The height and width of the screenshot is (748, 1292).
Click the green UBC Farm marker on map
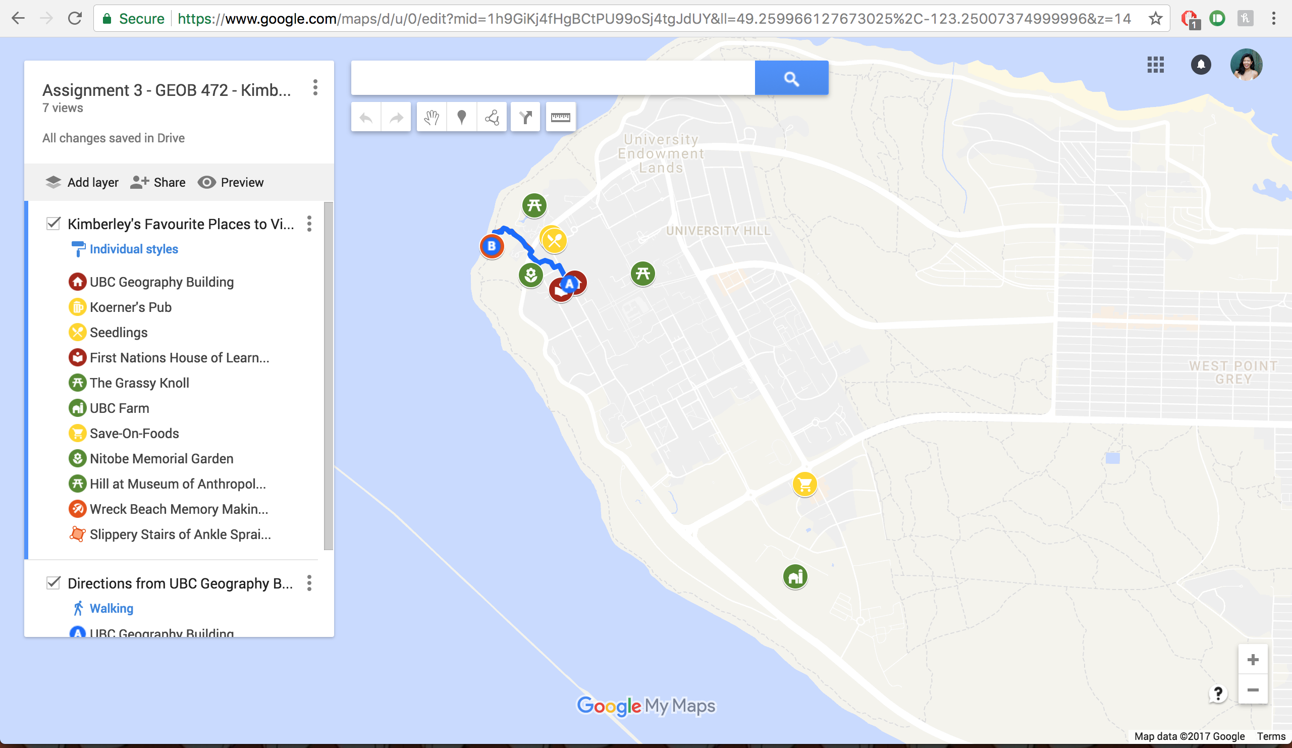tap(795, 577)
